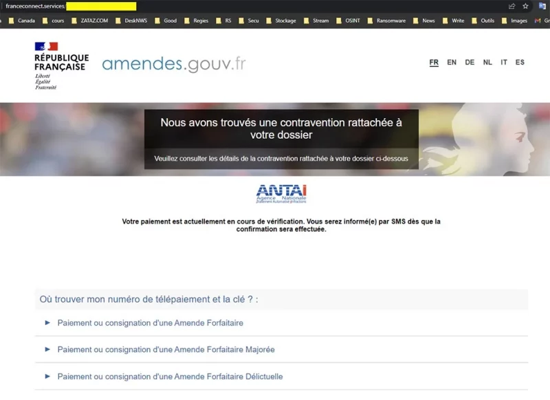
Task: Click 'Veuillez consulter les détails' banner subtitle
Action: [x=281, y=159]
